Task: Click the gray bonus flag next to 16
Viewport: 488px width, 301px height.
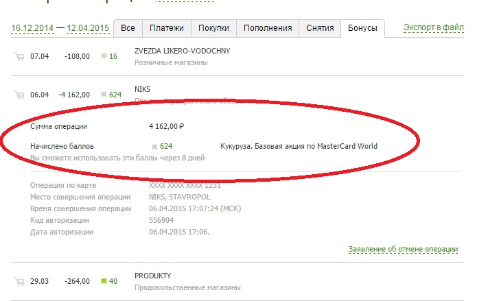Action: [104, 57]
